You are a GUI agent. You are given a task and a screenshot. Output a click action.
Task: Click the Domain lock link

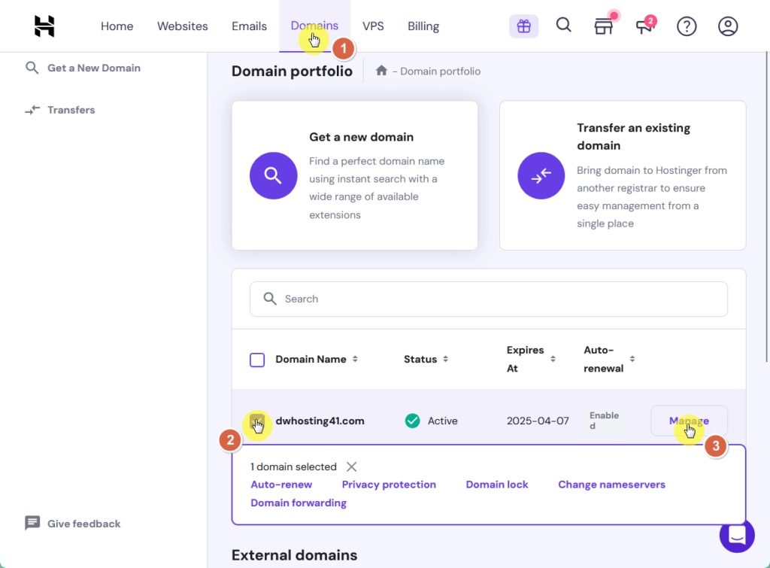click(x=497, y=484)
